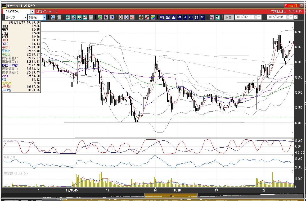Toggle the PVT pivot indicator
This screenshot has width=306, height=201.
203,17
